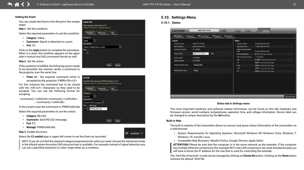The height and width of the screenshot is (170, 304).
Task: Click the page number 47
Action: click(x=294, y=4)
